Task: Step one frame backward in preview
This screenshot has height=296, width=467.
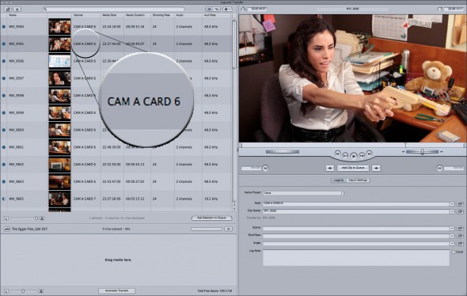Action: [x=345, y=155]
